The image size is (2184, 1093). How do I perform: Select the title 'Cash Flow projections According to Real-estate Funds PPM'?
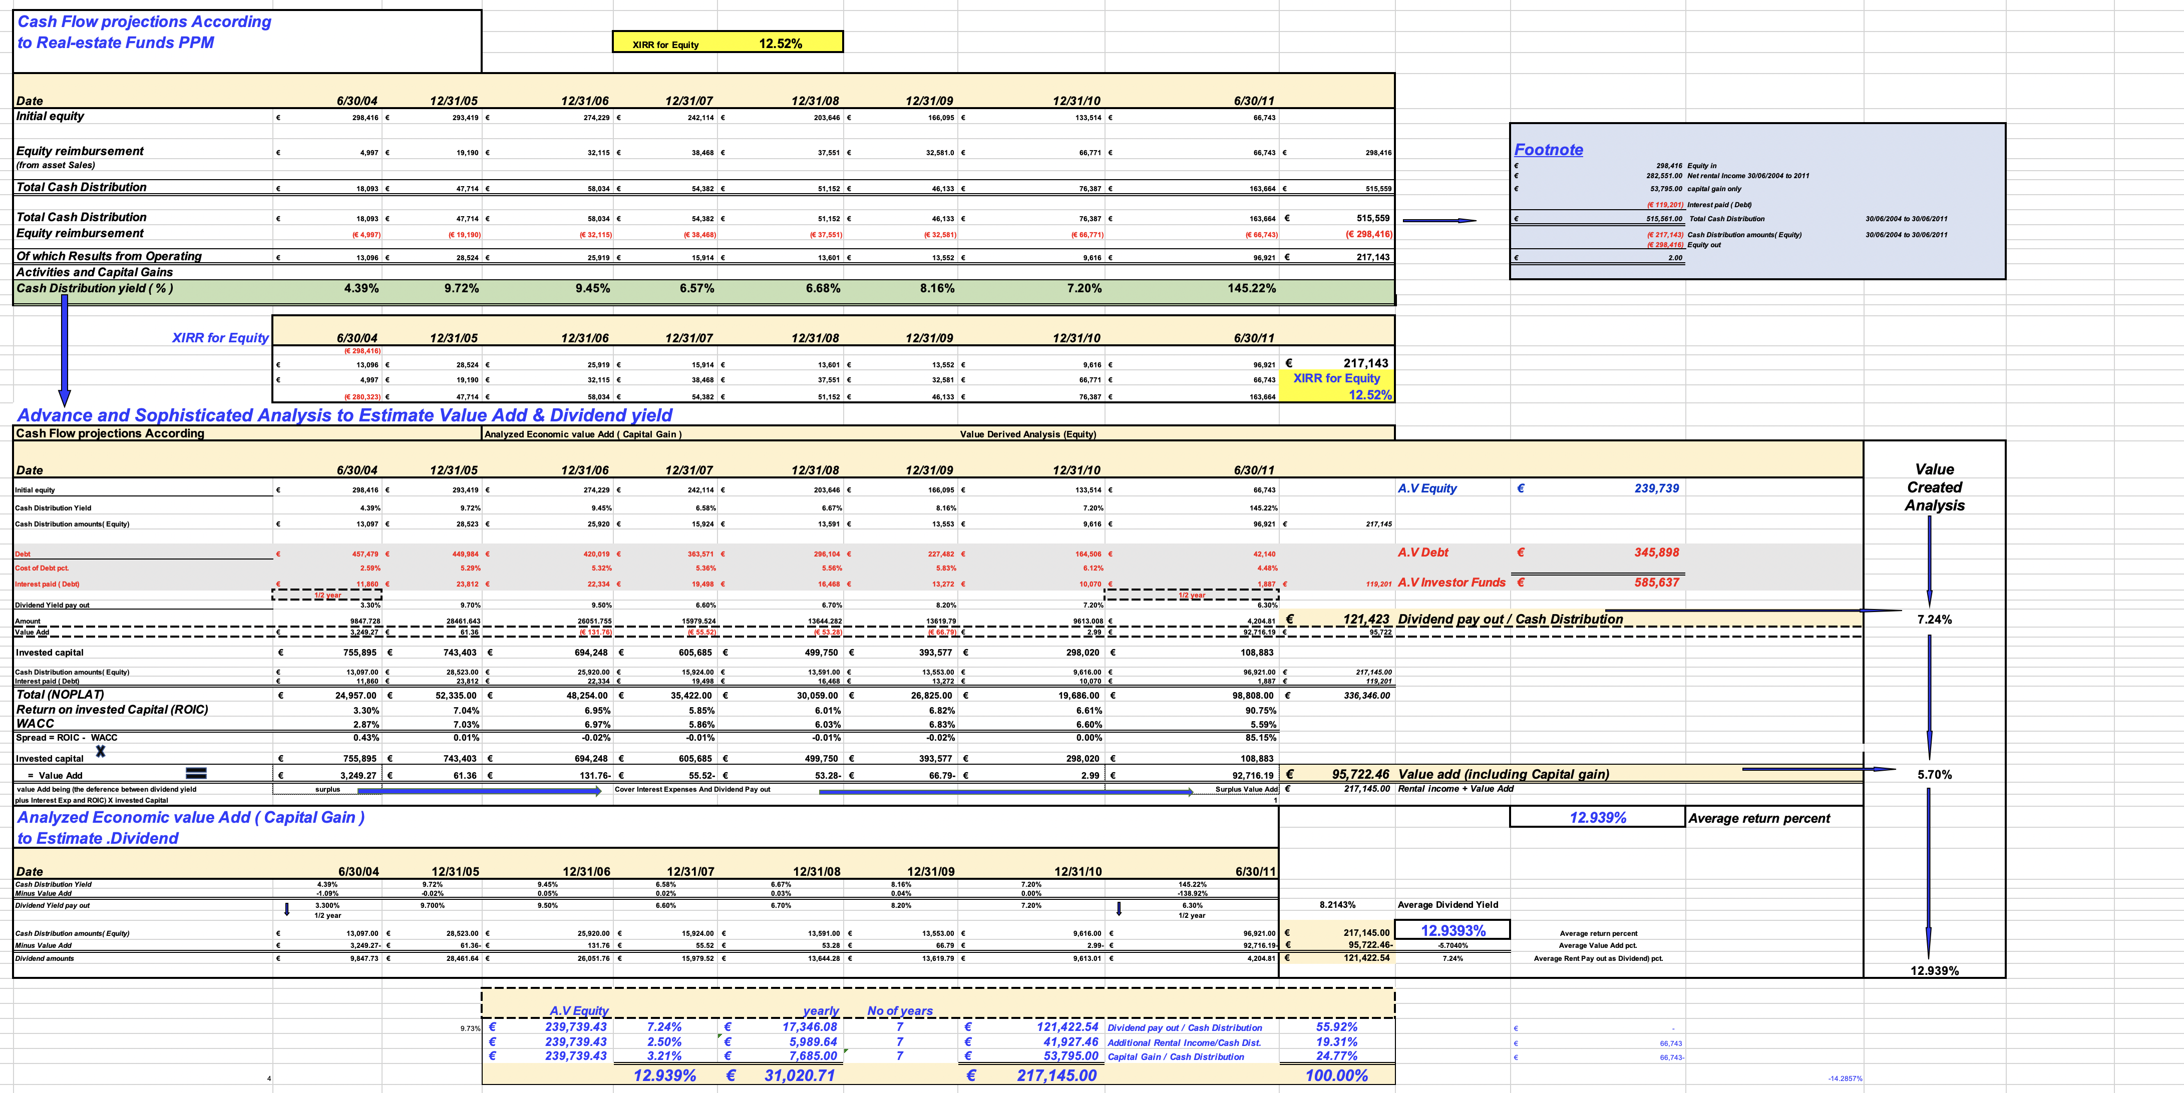pos(144,32)
